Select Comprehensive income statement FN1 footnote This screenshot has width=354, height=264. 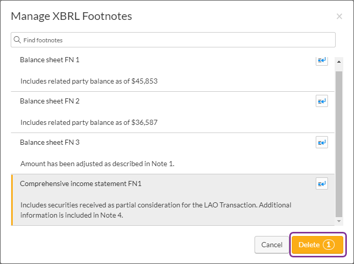pos(172,200)
